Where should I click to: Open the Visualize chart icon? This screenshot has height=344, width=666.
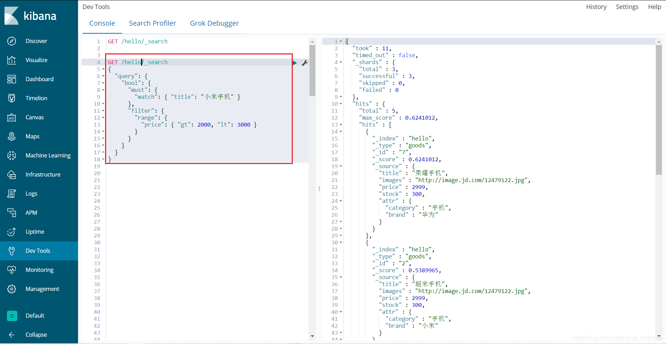click(11, 60)
